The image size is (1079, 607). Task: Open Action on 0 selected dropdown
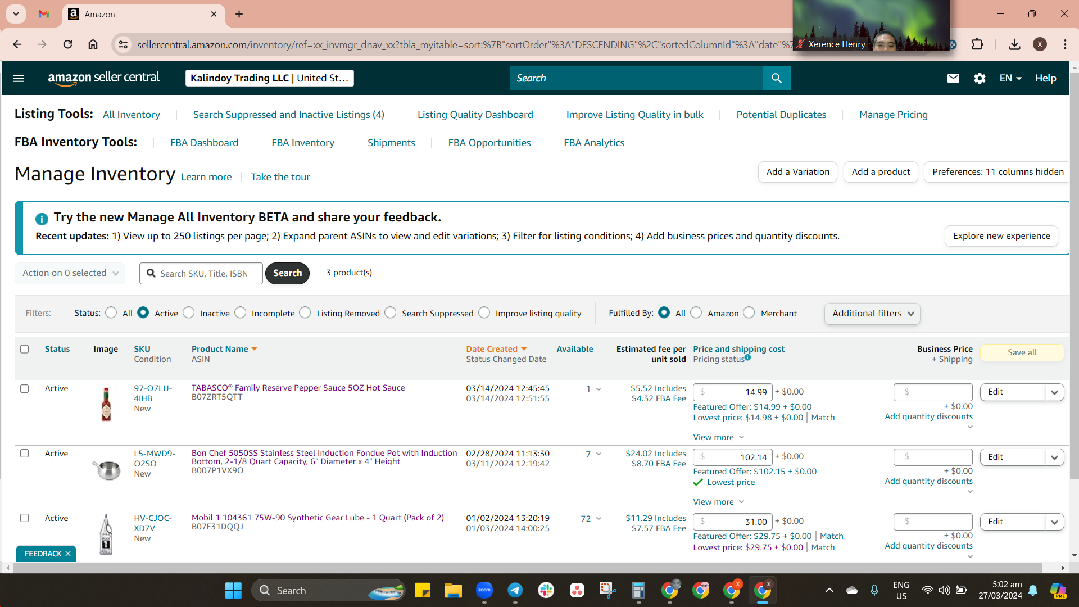coord(70,273)
